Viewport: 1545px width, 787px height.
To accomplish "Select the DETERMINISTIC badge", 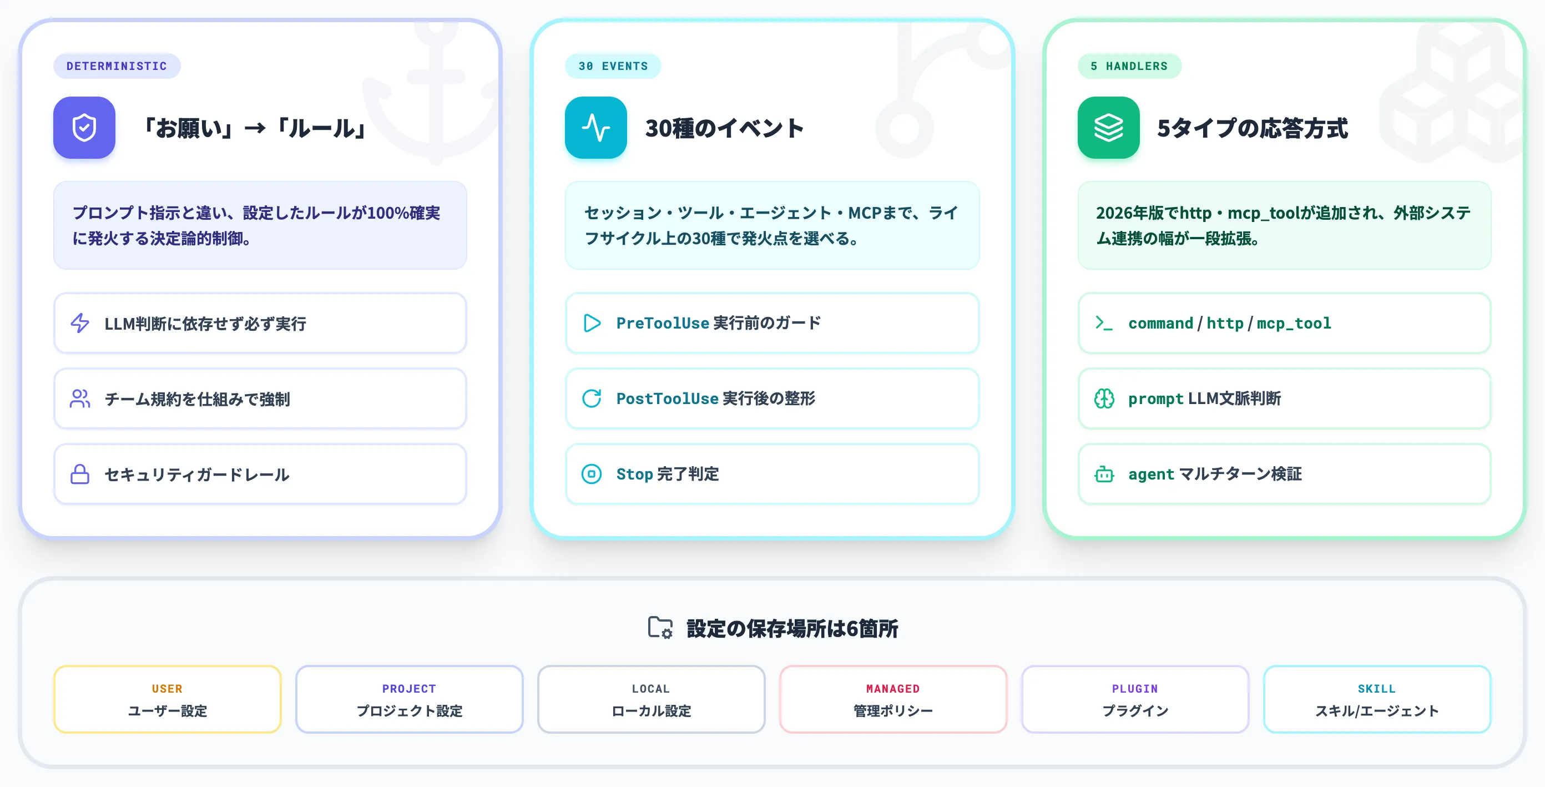I will [117, 66].
